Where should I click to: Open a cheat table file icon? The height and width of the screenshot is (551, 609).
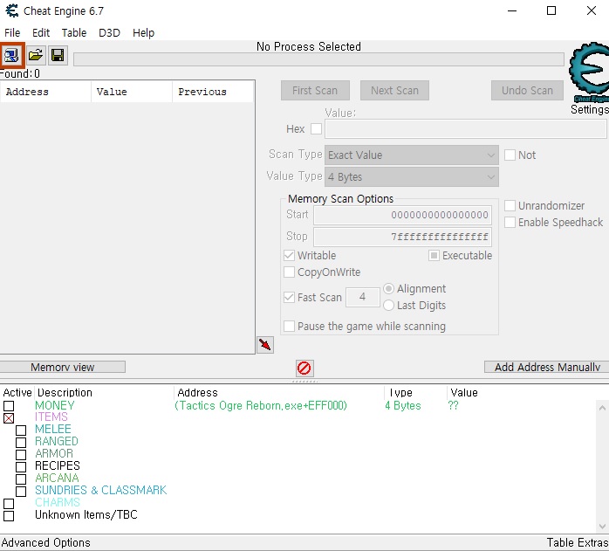tap(36, 56)
